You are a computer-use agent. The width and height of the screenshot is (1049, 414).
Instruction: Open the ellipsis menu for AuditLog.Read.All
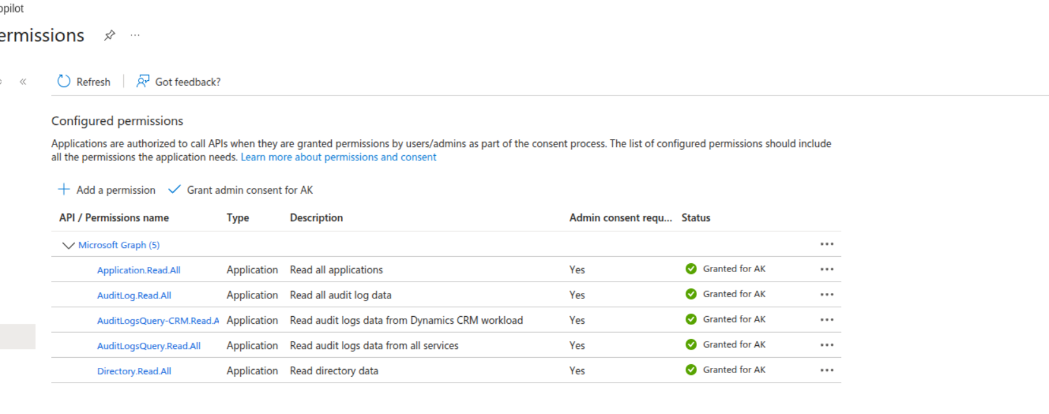[x=827, y=295]
